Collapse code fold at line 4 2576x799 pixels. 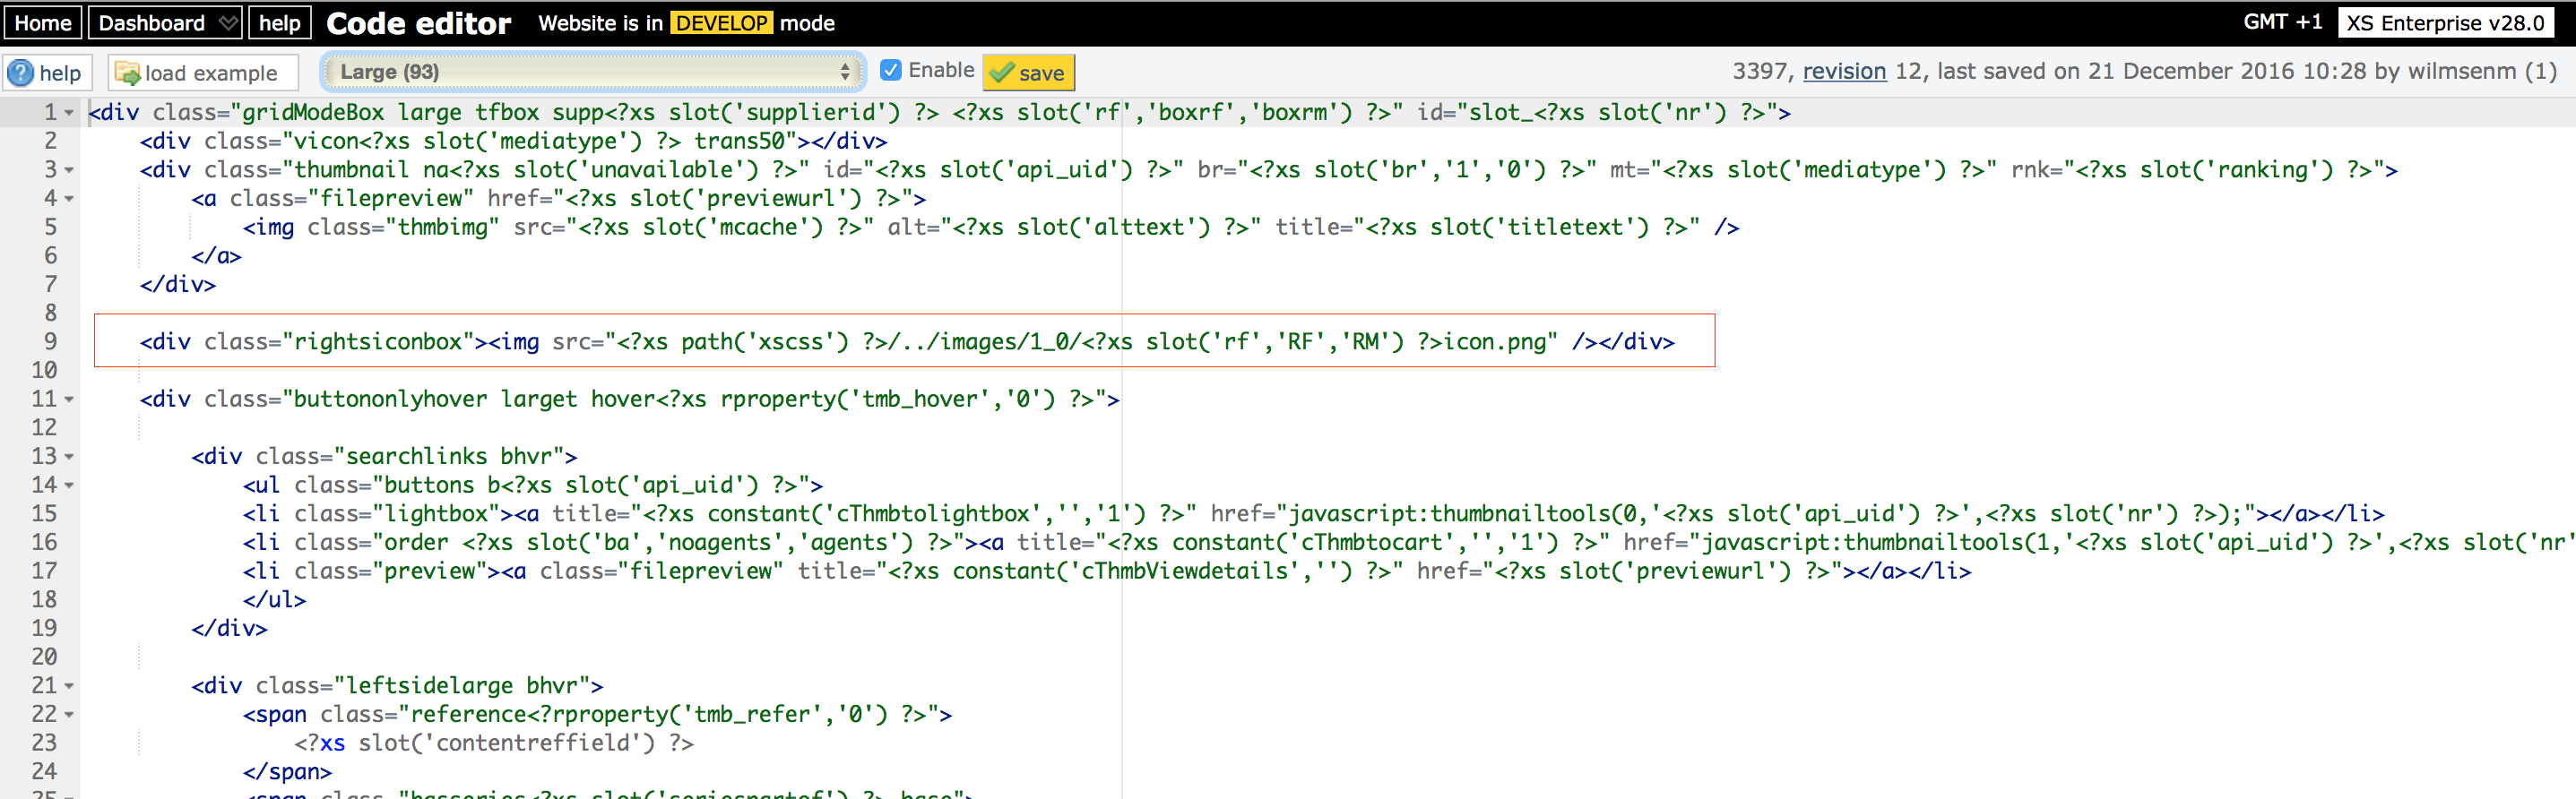pos(69,199)
